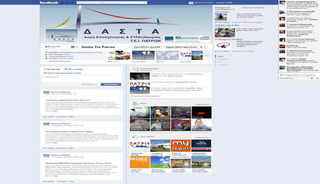Viewport: 320px width, 184px height.
Task: Click the facebook logo in the top bar
Action: (49, 2)
